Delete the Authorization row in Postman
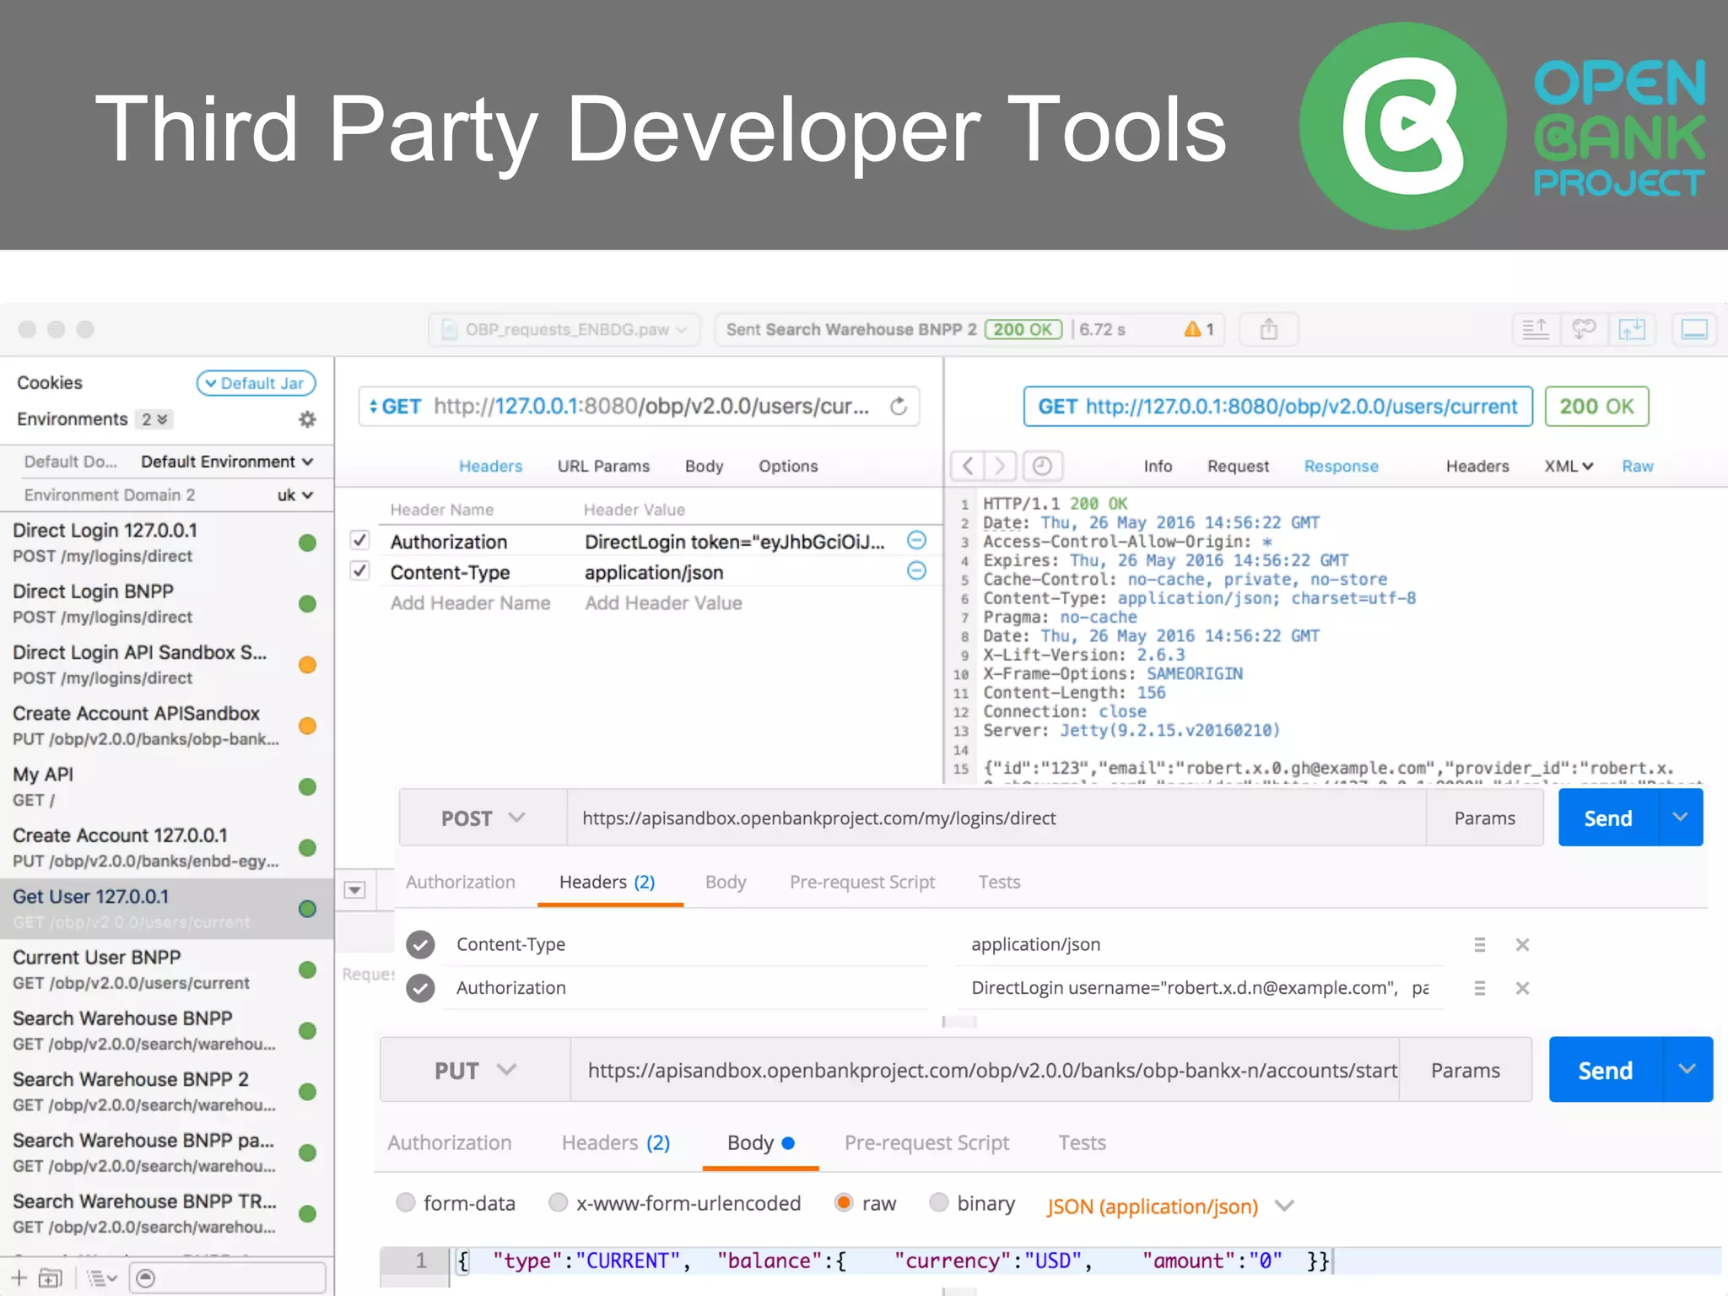This screenshot has width=1728, height=1296. click(1522, 988)
